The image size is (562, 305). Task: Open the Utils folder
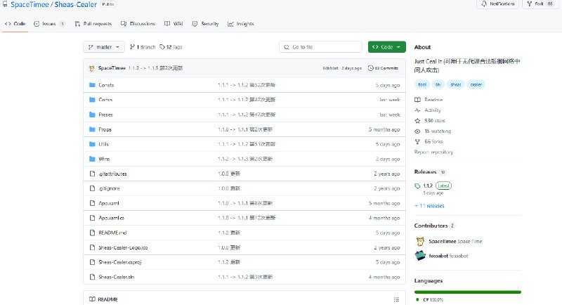pyautogui.click(x=103, y=144)
